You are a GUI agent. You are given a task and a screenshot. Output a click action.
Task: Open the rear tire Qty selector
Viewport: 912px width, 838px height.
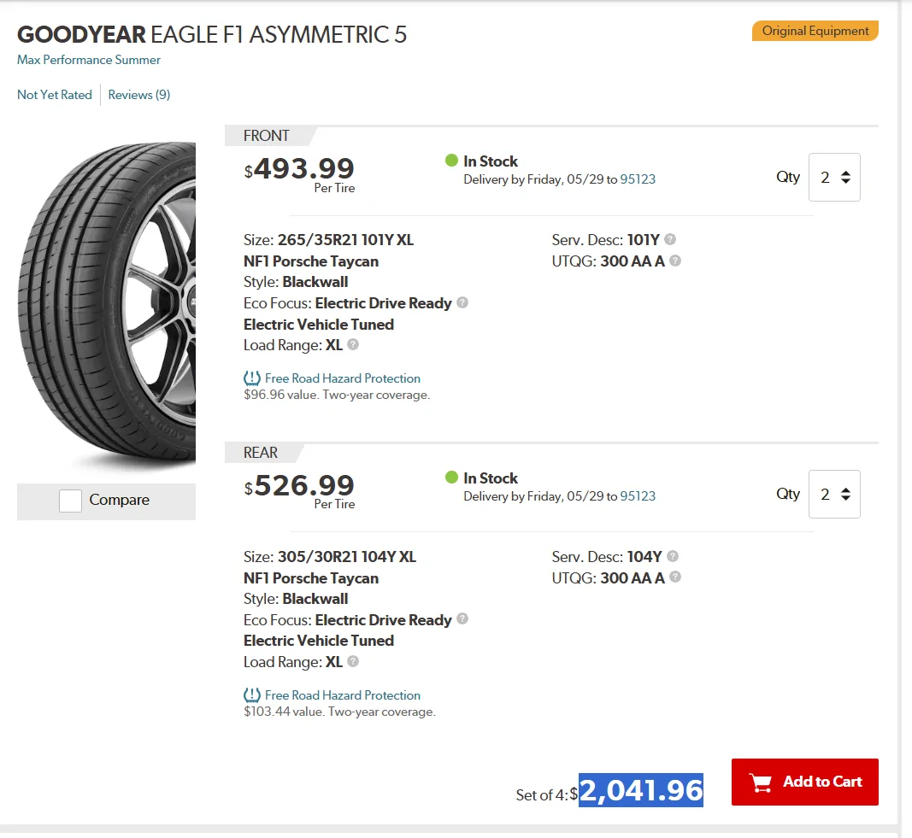tap(834, 494)
